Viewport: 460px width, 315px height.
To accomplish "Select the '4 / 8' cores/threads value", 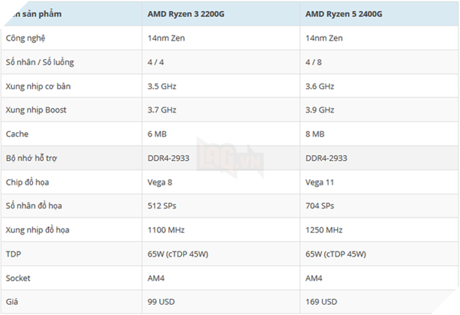I will click(x=313, y=62).
